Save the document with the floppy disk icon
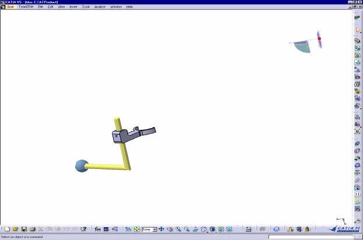Screen dimensions: 363x240 24,230
